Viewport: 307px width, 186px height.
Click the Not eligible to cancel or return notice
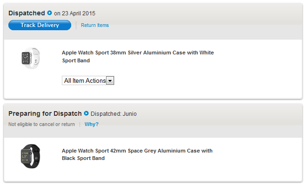[41, 124]
